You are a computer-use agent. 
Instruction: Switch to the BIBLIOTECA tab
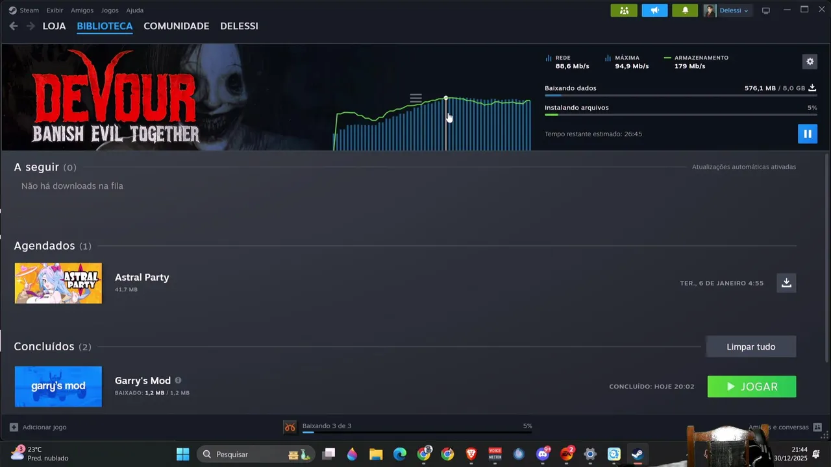[105, 26]
